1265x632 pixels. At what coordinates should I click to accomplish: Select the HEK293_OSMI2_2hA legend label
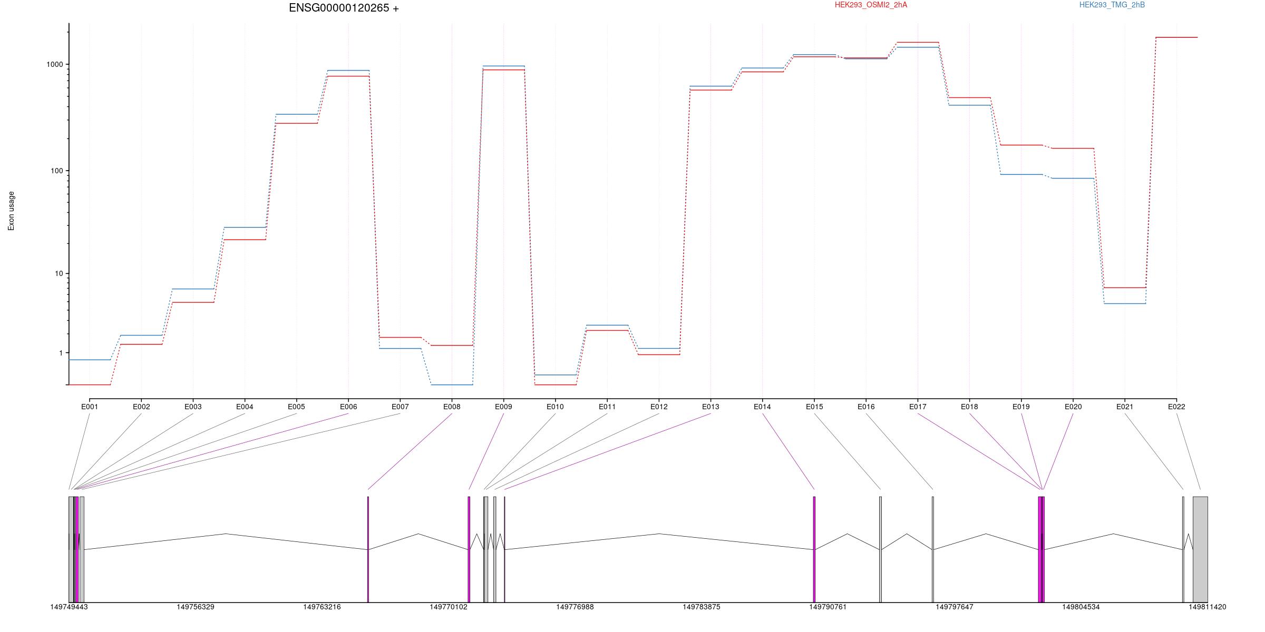[871, 5]
